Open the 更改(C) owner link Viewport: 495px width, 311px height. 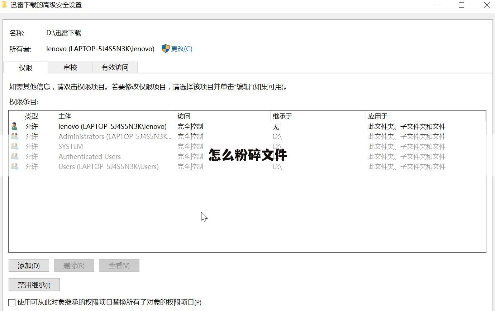pos(181,49)
